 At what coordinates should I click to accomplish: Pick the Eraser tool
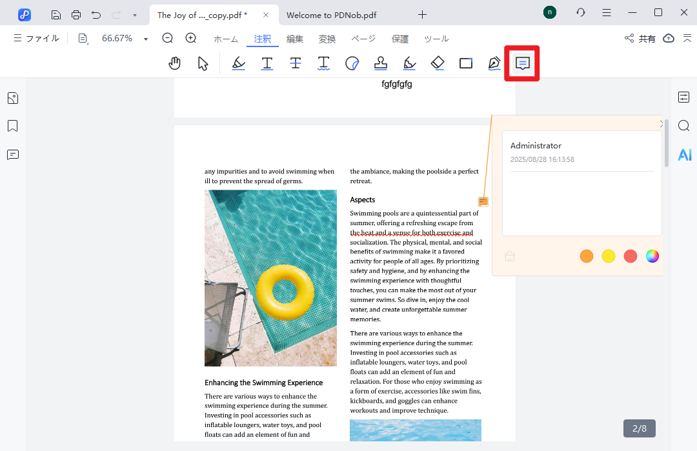click(438, 63)
